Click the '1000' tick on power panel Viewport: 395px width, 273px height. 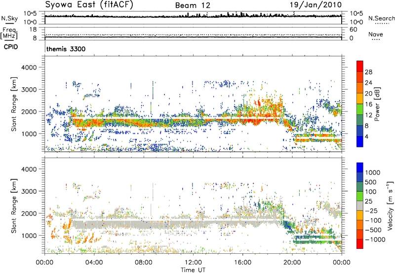point(29,134)
